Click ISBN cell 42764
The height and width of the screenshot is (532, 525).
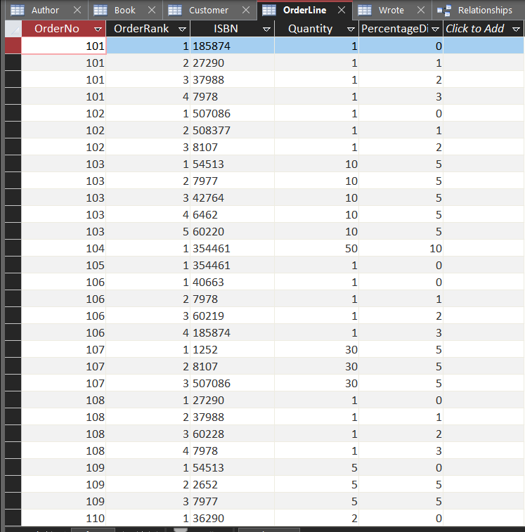(233, 197)
